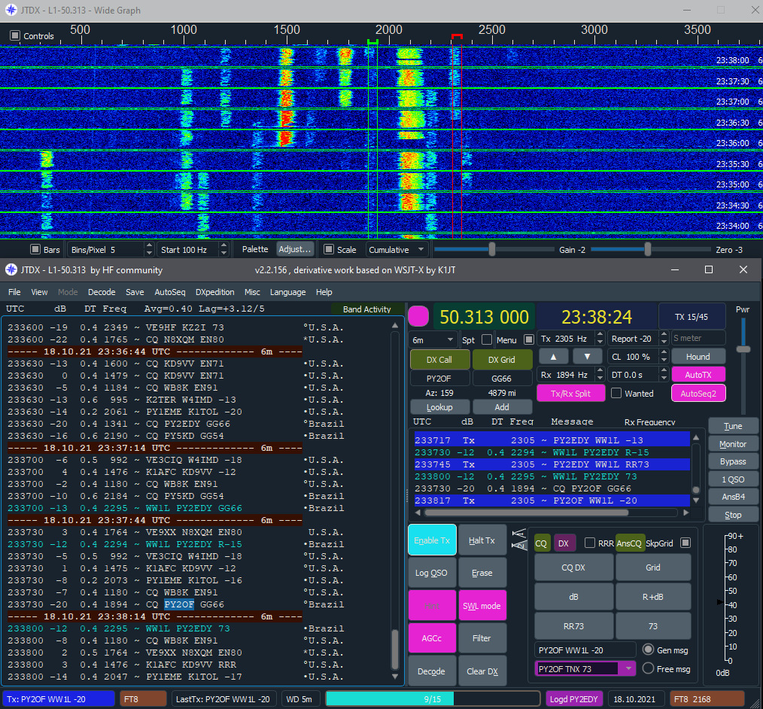Viewport: 763px width, 709px height.
Task: Toggle the SkpGrid checkbox
Action: click(685, 543)
